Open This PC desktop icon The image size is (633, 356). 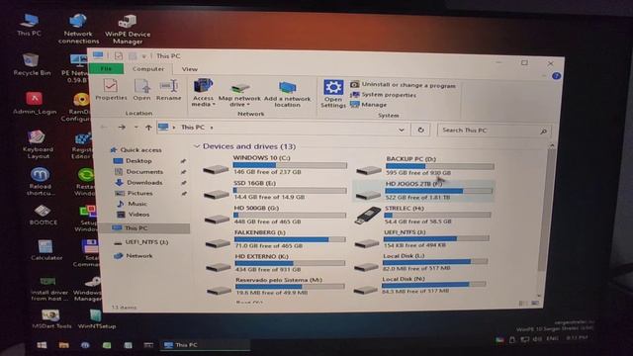pyautogui.click(x=29, y=25)
